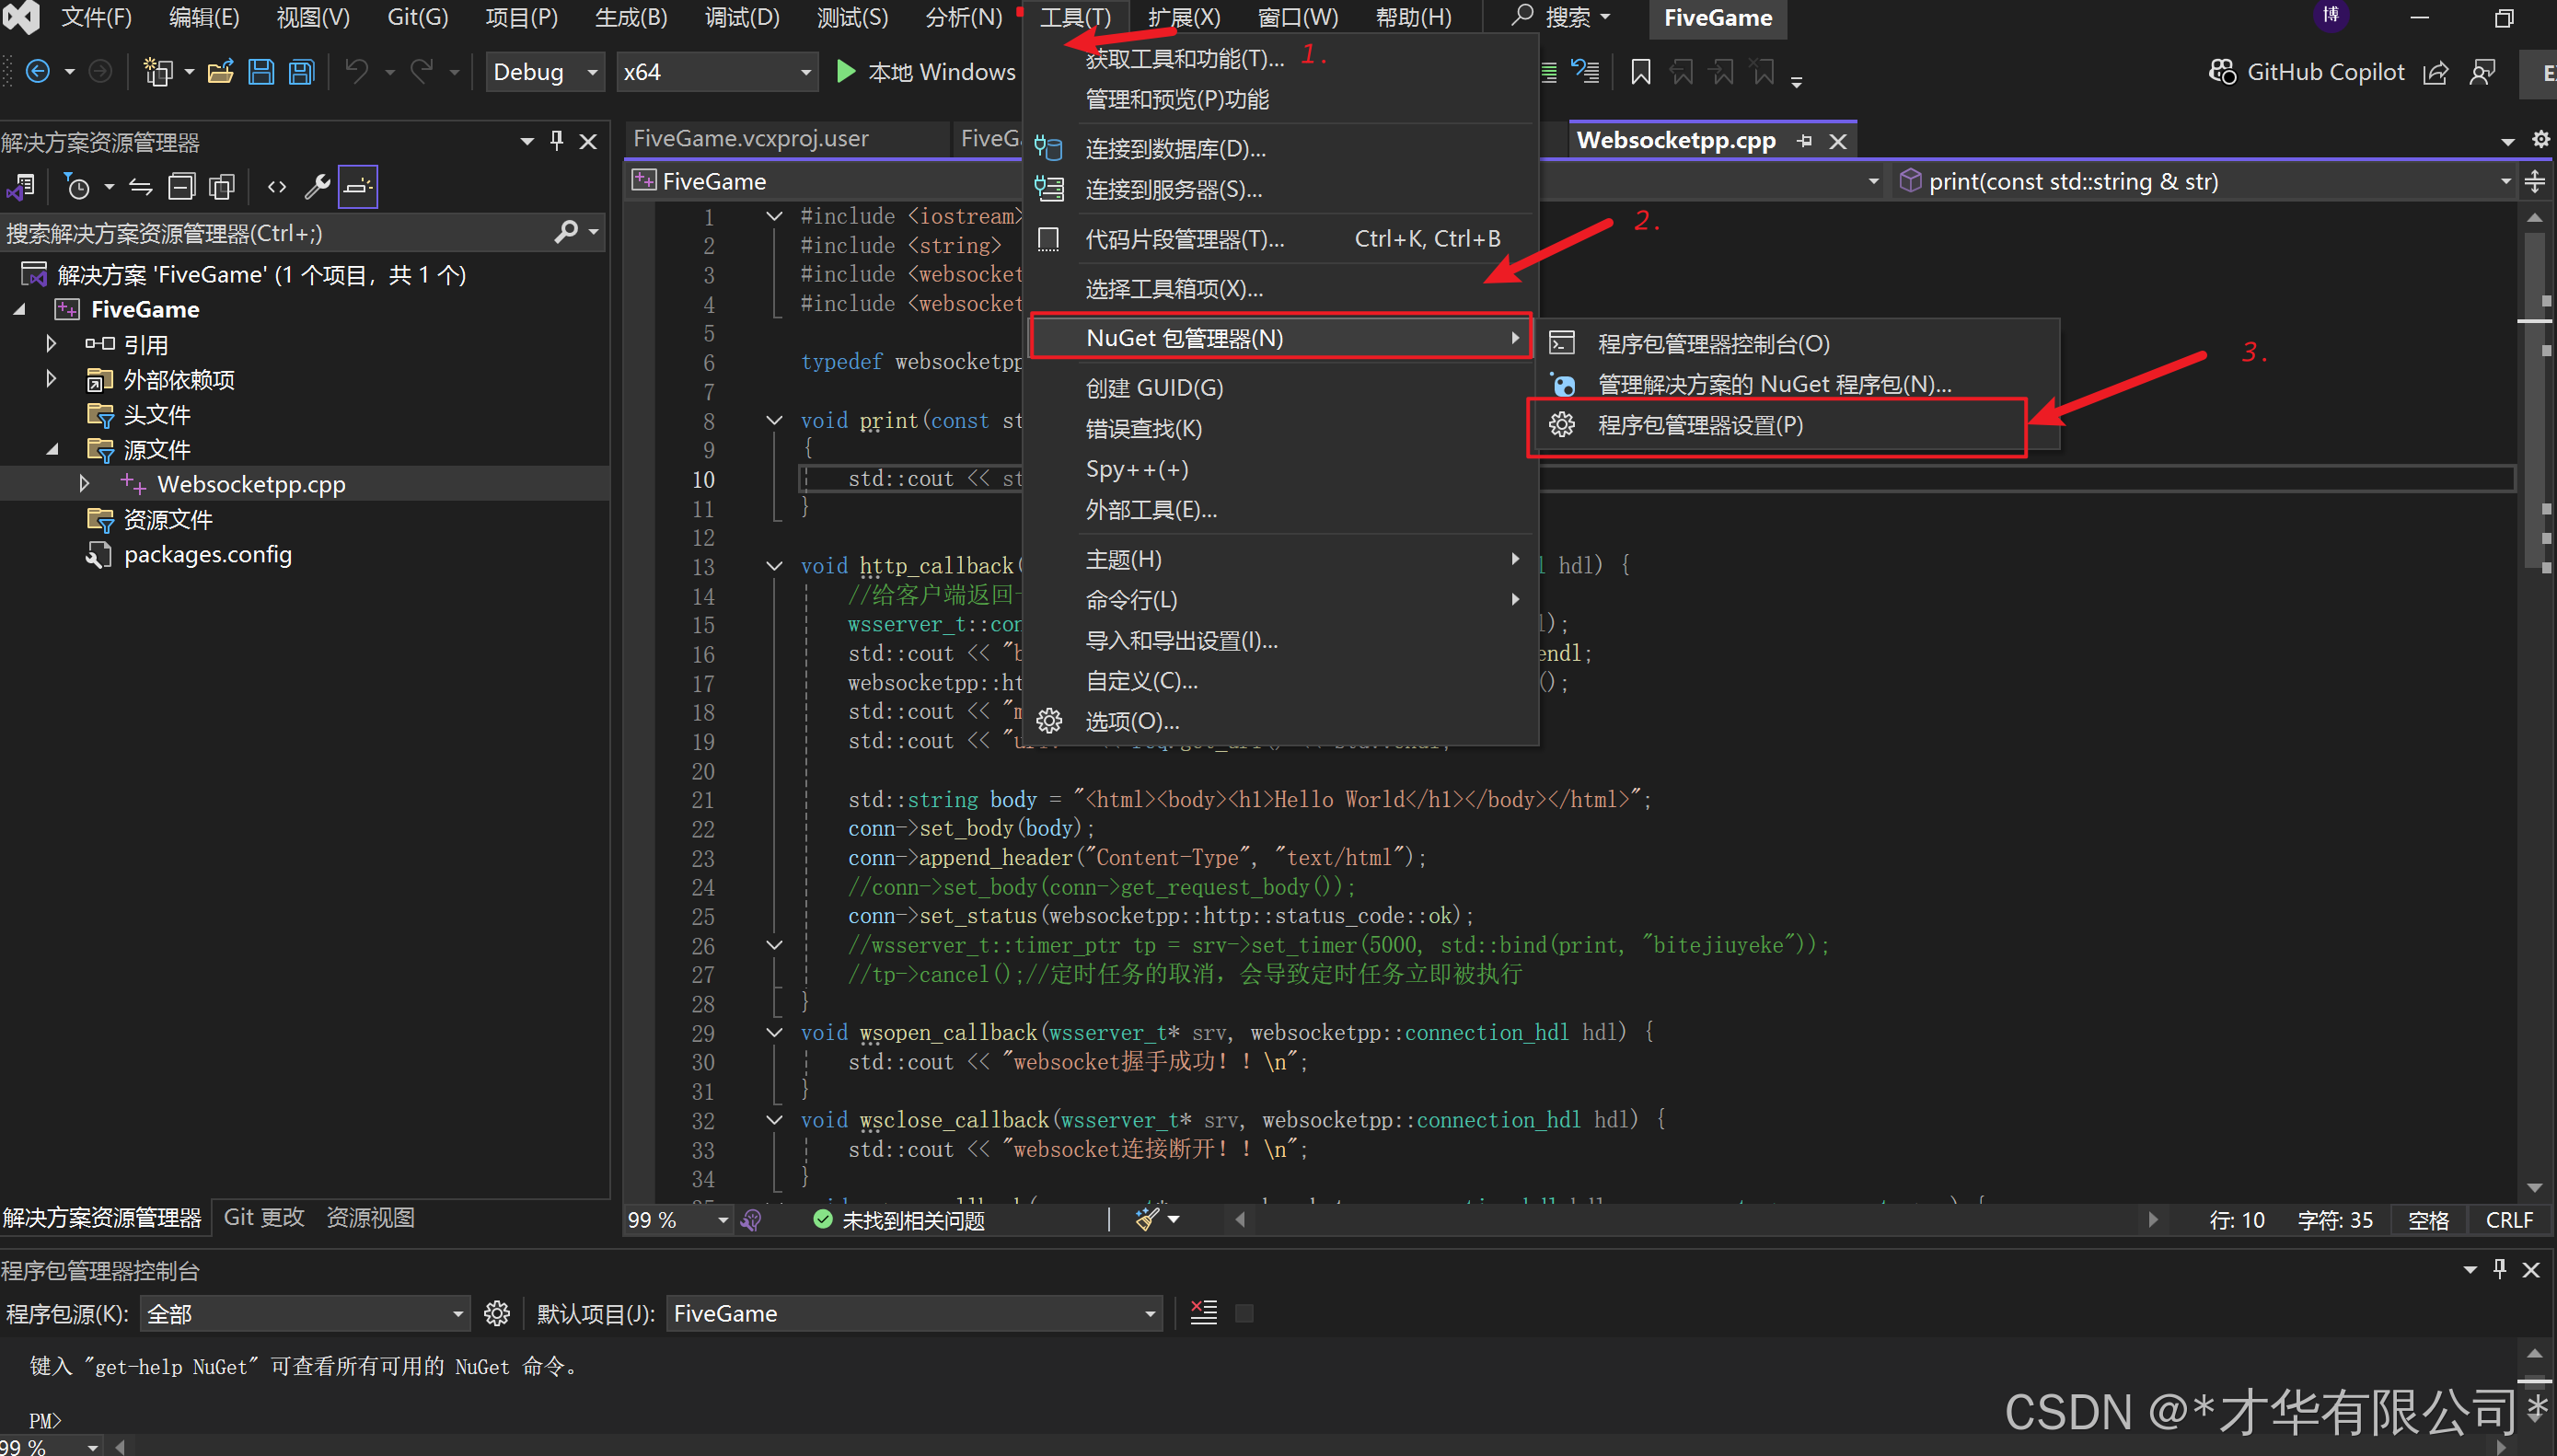Screen dimensions: 2557x1456
Task: Click the Open File folder icon
Action: 220,72
